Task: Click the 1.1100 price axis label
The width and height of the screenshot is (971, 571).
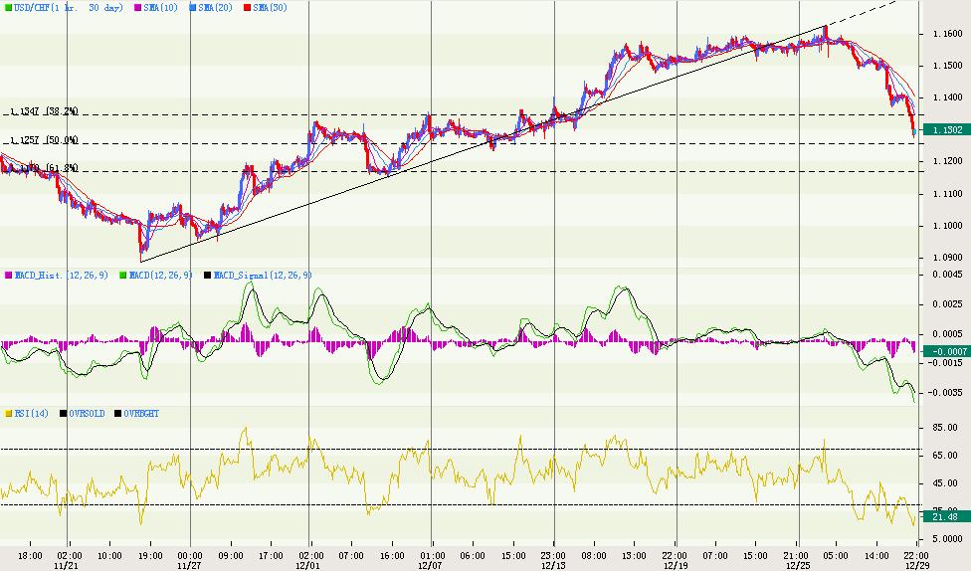Action: [x=947, y=194]
